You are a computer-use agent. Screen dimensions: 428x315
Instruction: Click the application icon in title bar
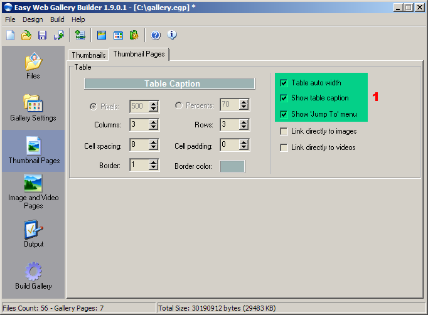[x=8, y=7]
